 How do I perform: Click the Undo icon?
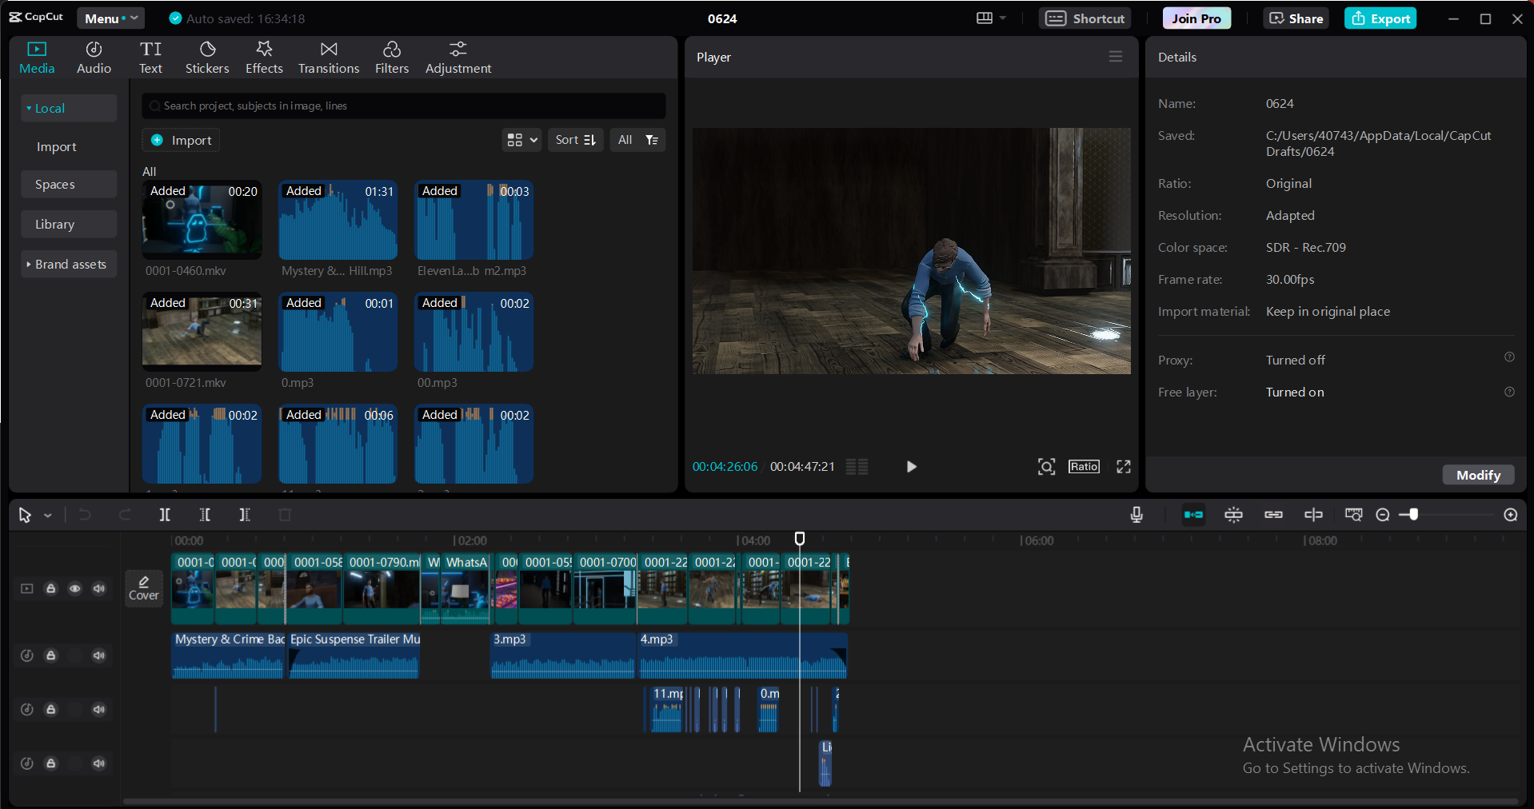[85, 515]
